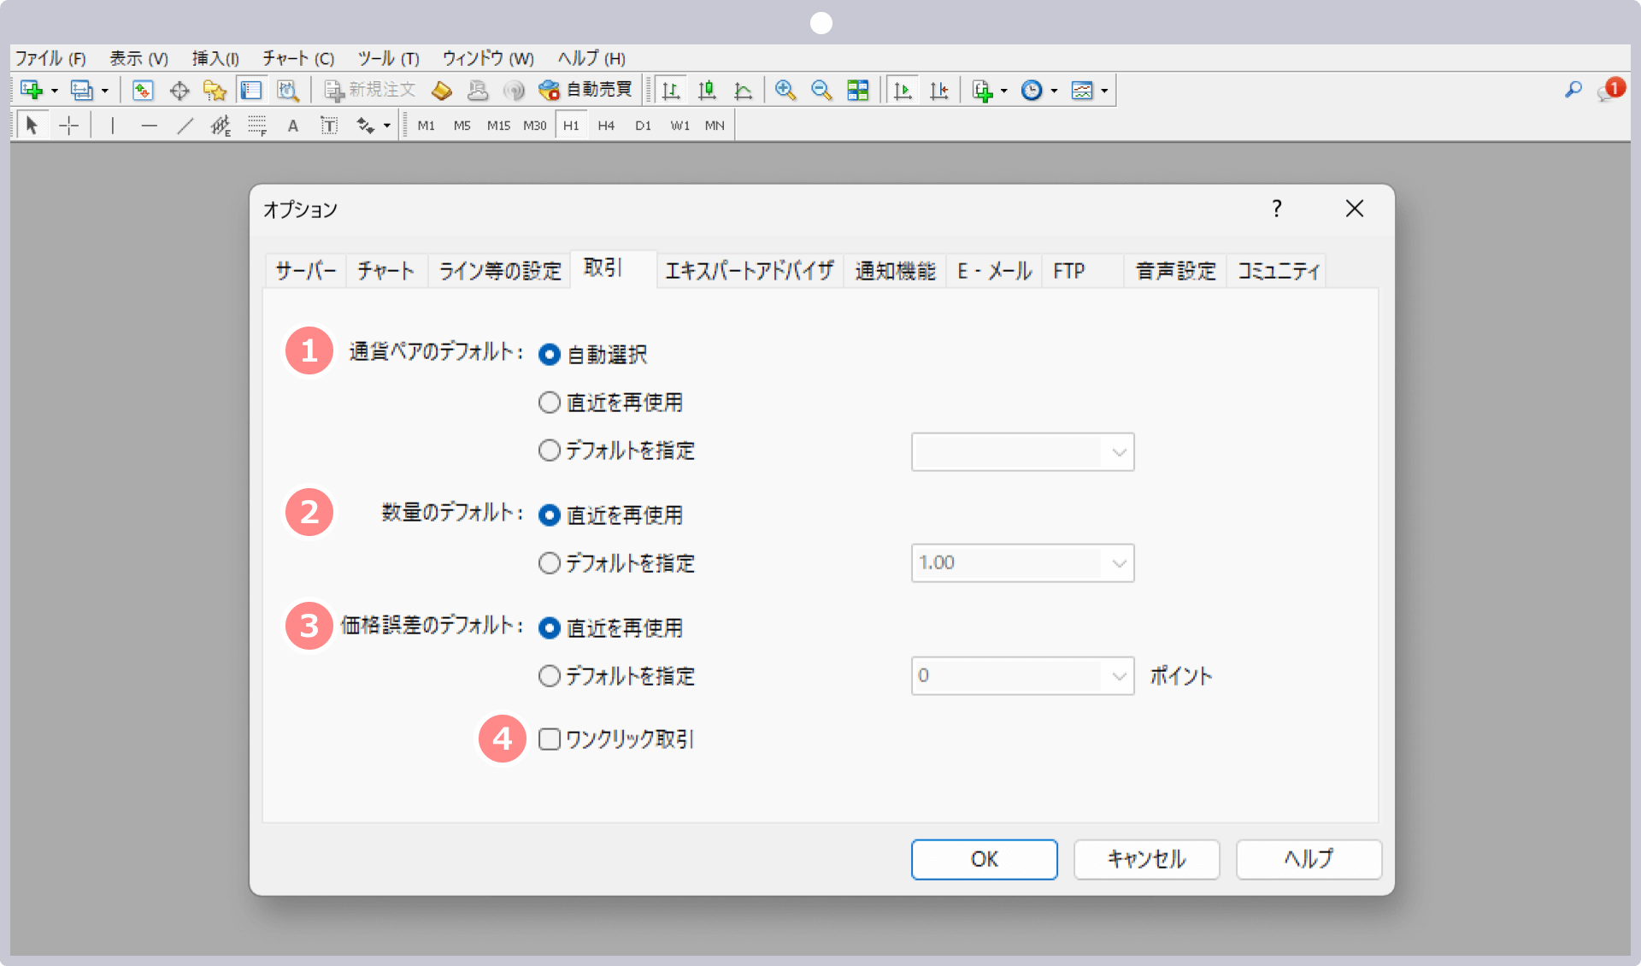Click 自動売買 auto trading button
1641x966 pixels.
[585, 90]
